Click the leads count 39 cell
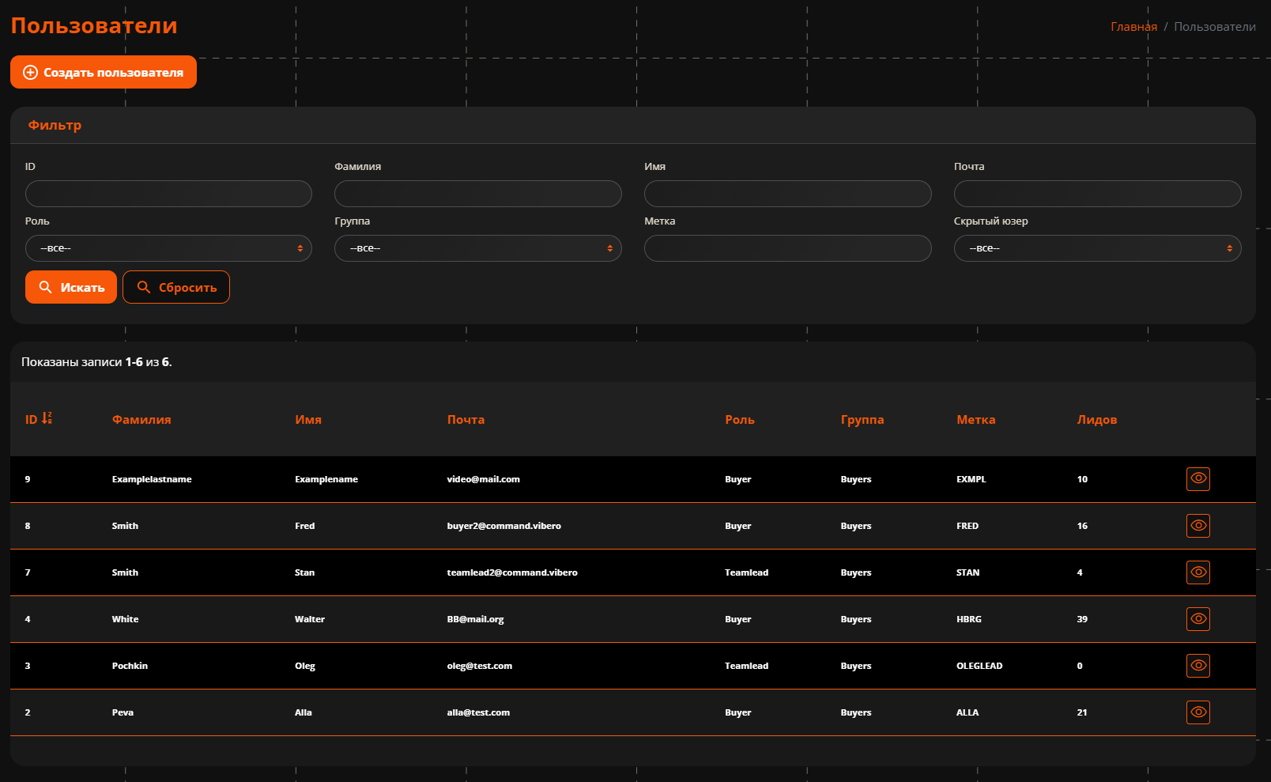 1082,619
